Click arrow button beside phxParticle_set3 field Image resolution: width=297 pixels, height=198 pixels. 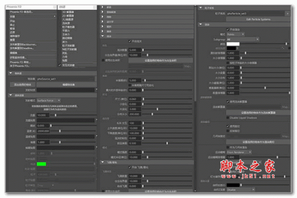pos(288,14)
